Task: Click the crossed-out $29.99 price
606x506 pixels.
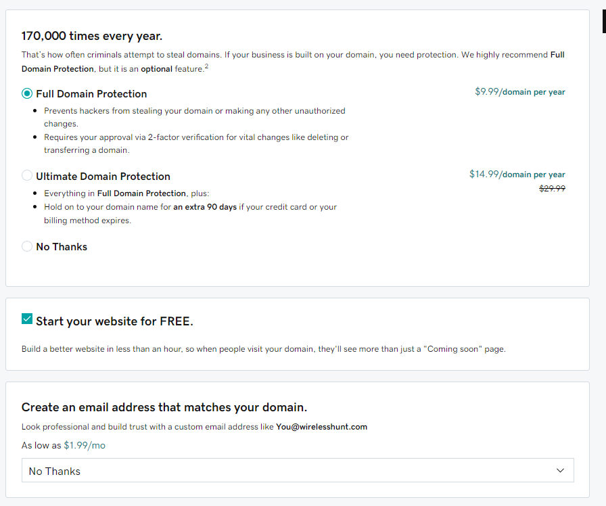Action: click(x=552, y=189)
